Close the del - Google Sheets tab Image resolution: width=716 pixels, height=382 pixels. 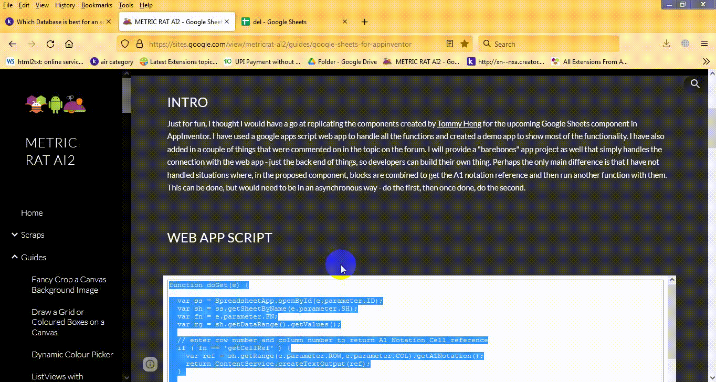[345, 22]
